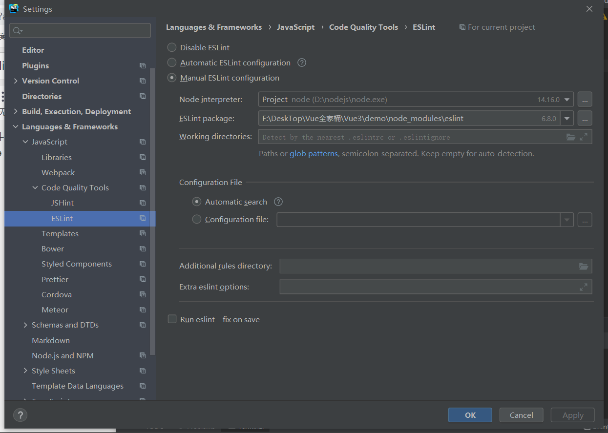Click Cancel button
This screenshot has height=433, width=608.
tap(522, 415)
